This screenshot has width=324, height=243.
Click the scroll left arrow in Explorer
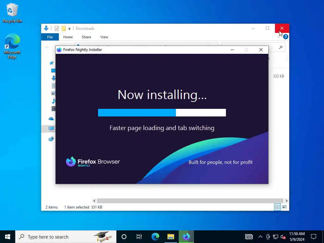click(x=94, y=201)
